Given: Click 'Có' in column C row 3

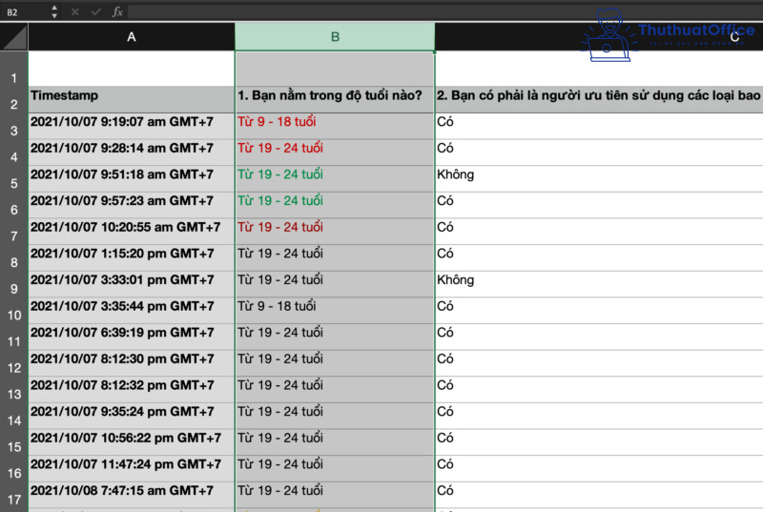Looking at the screenshot, I should (x=599, y=127).
